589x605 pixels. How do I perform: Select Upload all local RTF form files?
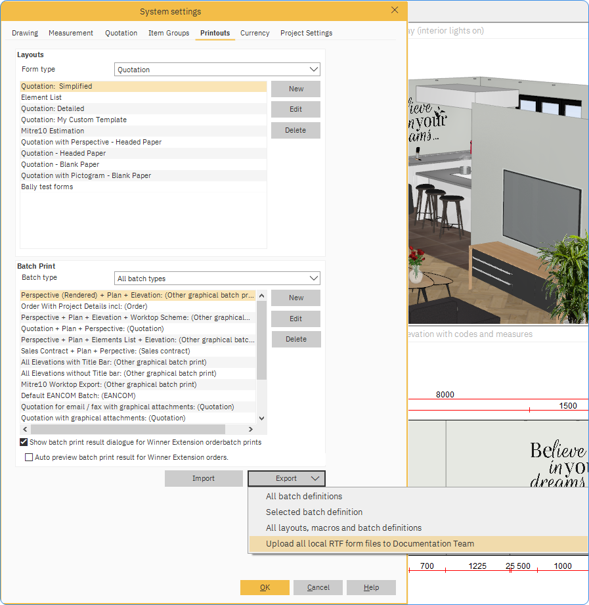tap(370, 543)
